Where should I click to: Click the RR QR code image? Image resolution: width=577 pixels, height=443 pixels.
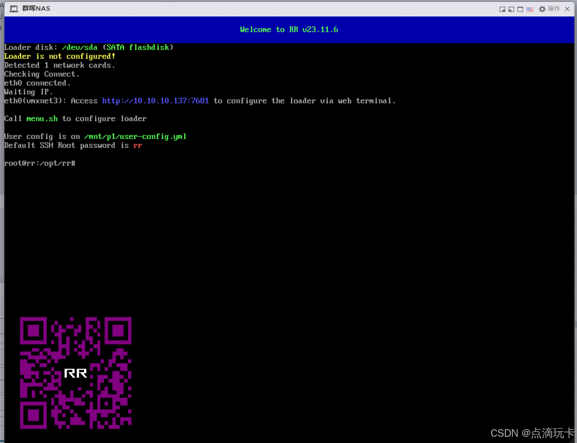pyautogui.click(x=76, y=373)
